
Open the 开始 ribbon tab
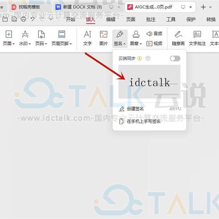click(70, 19)
